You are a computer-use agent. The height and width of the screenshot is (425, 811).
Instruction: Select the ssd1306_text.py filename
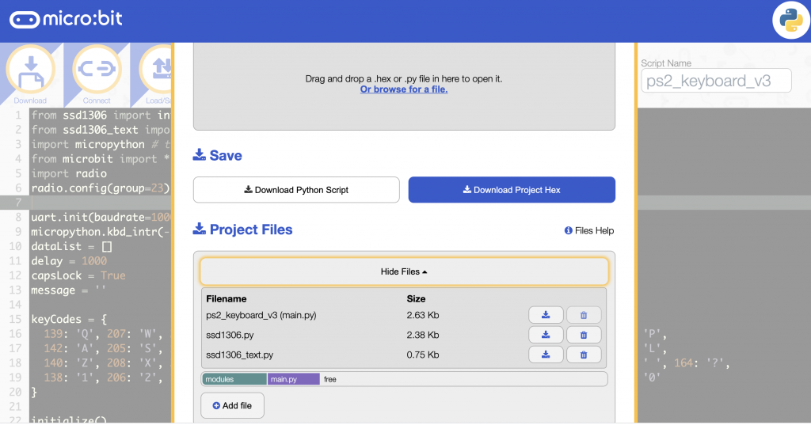239,355
